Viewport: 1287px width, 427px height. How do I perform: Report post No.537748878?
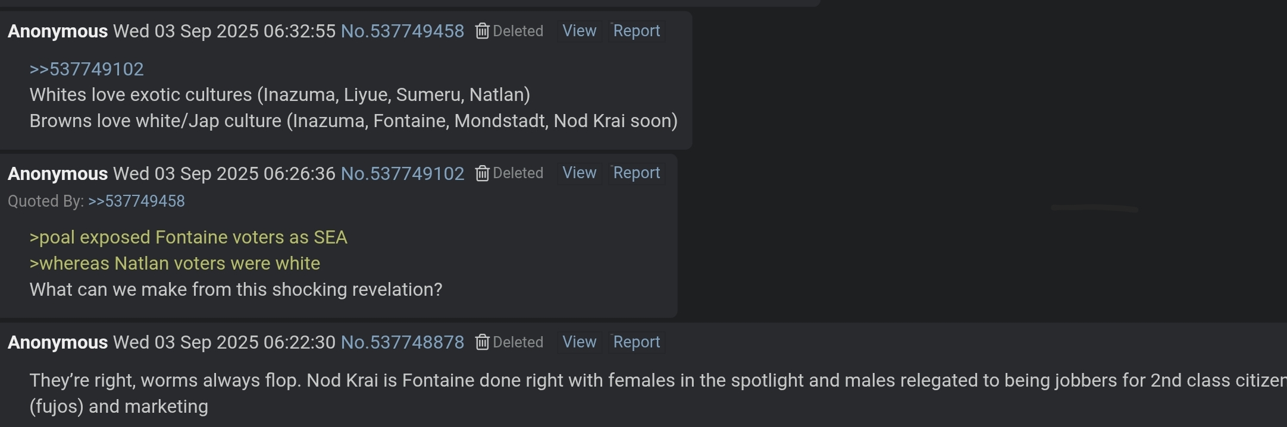tap(636, 342)
